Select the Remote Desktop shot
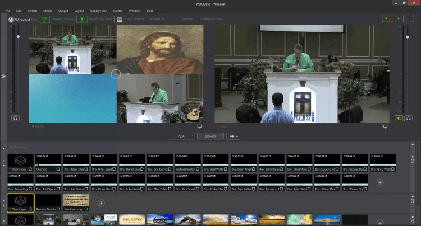This screenshot has width=421, height=226. pos(48,200)
